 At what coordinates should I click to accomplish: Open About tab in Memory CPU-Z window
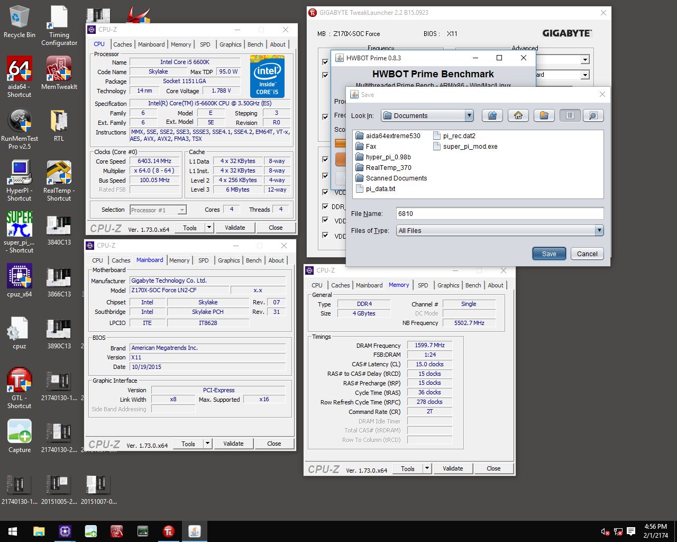click(496, 285)
